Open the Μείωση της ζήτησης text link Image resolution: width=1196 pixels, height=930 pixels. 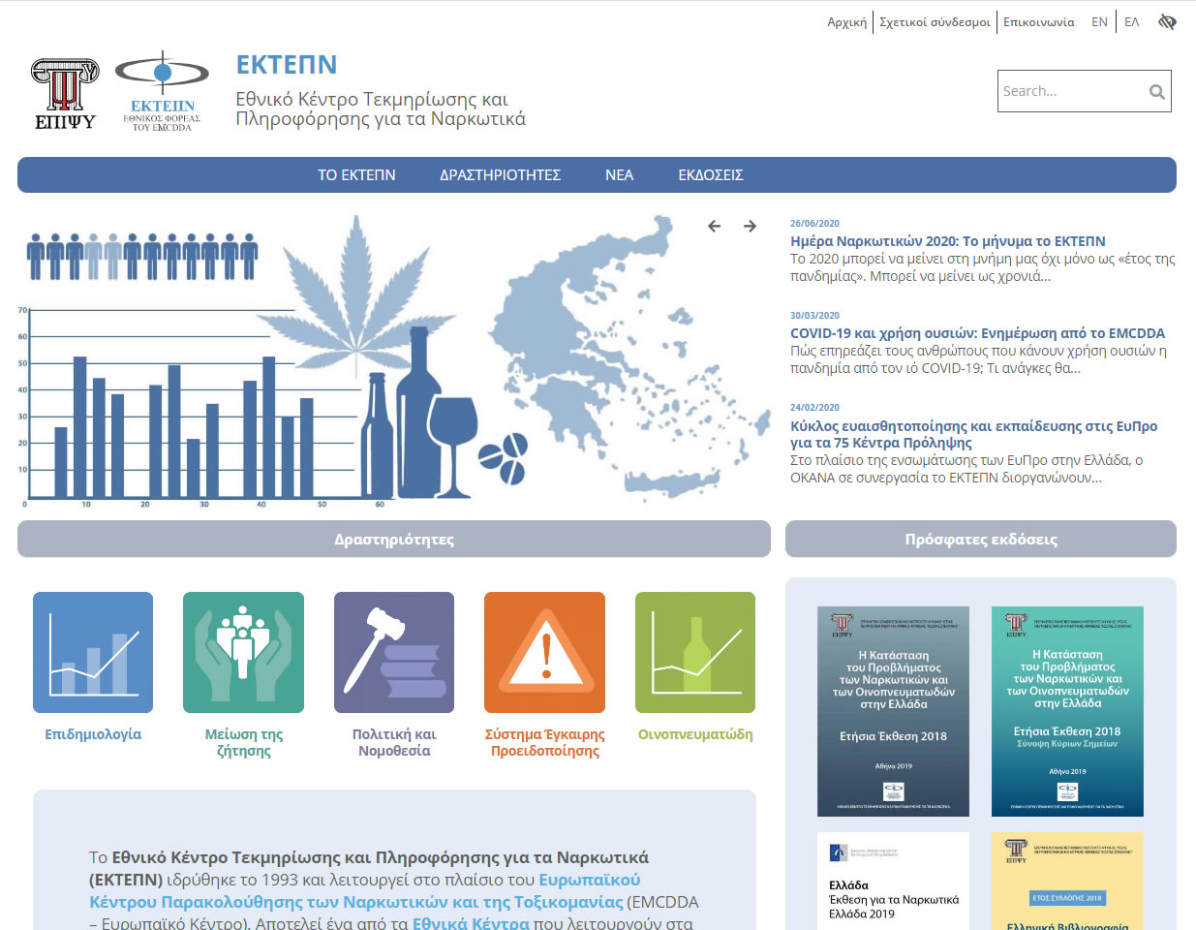click(x=244, y=742)
